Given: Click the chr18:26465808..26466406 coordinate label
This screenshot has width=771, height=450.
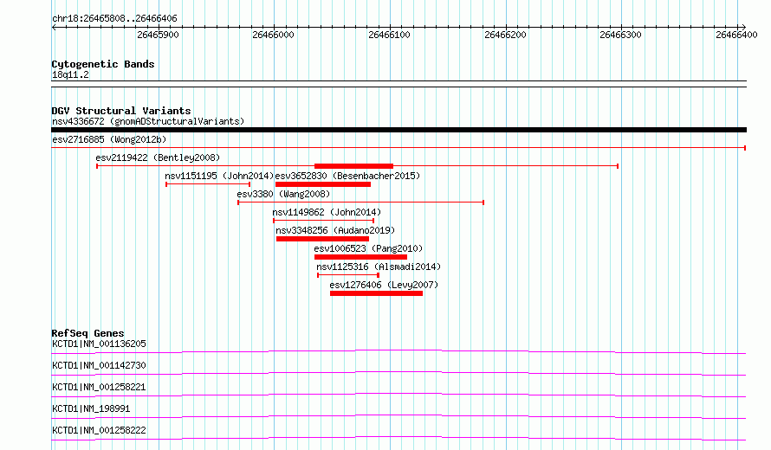Looking at the screenshot, I should point(114,19).
